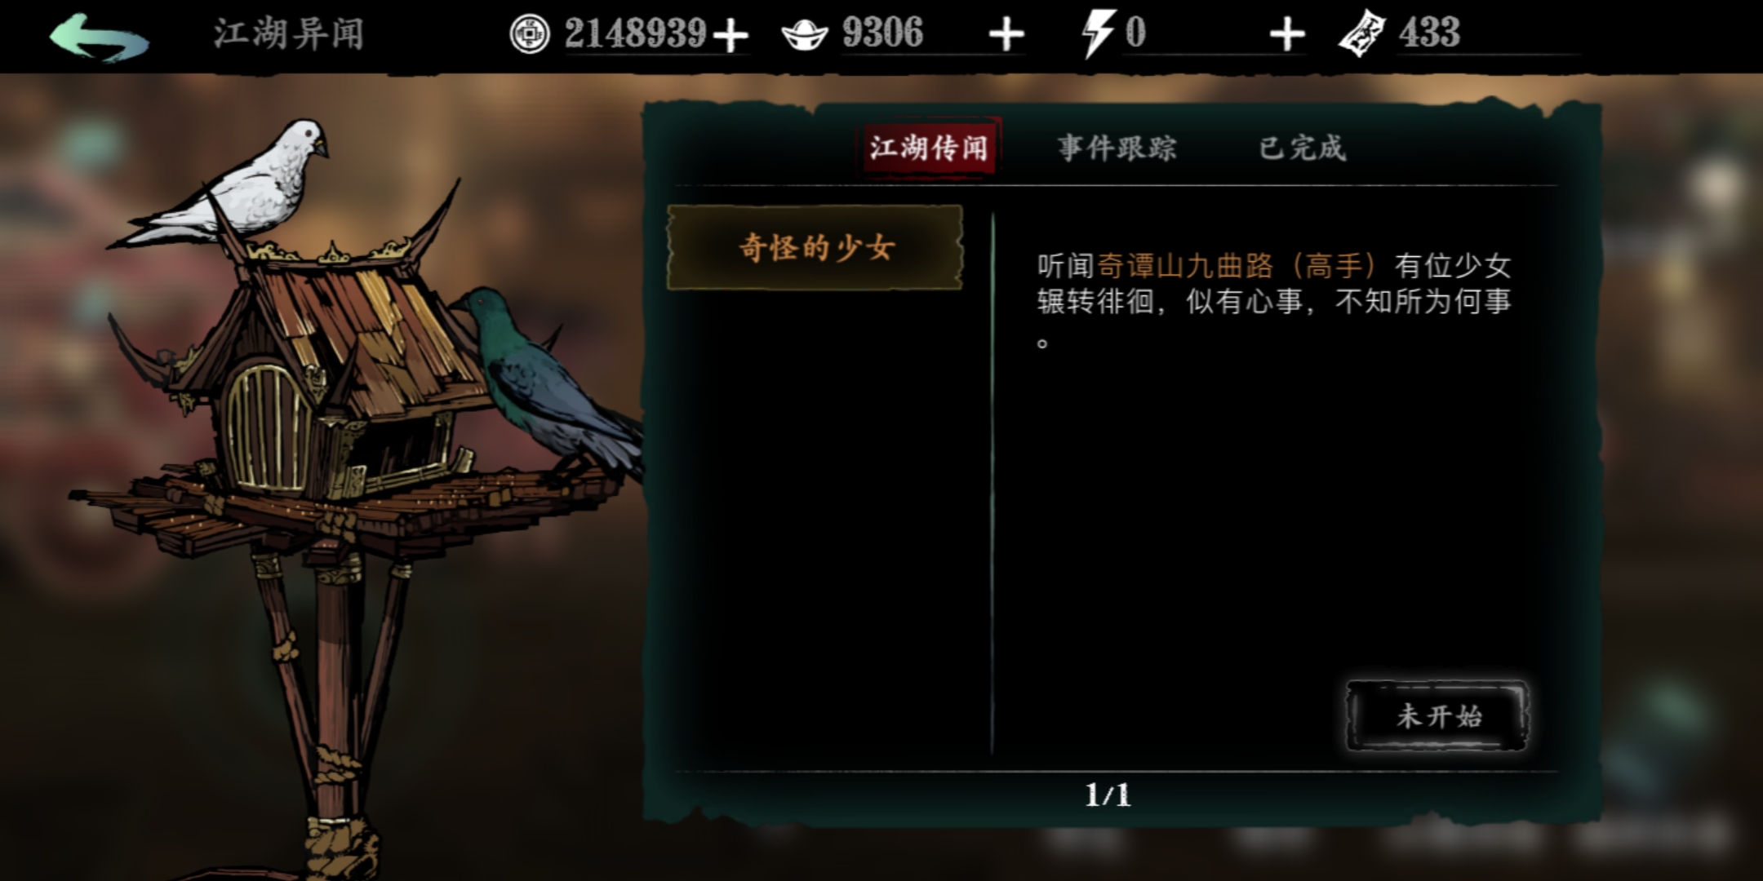
Task: Add more copper coins with plus
Action: pos(730,35)
